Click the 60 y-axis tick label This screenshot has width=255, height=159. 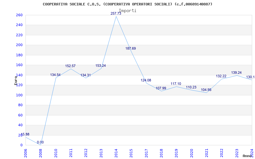[20, 115]
